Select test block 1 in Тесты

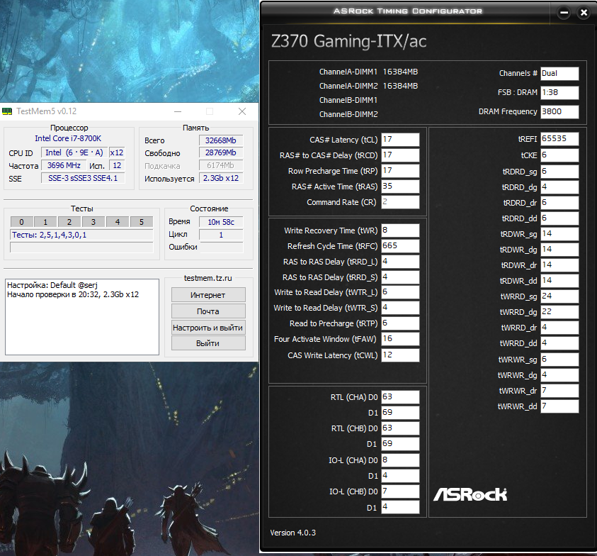pyautogui.click(x=45, y=221)
